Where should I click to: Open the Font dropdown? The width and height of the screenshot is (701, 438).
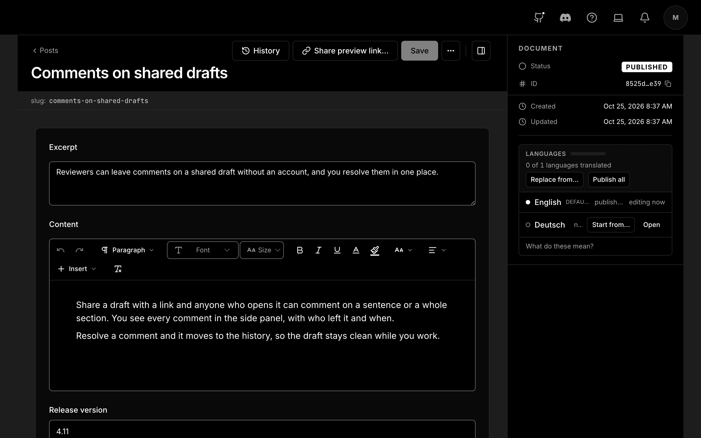203,250
